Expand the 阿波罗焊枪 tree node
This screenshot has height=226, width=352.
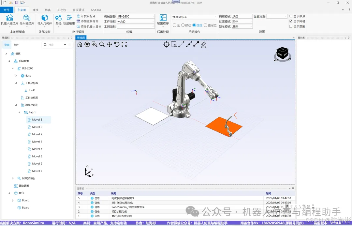(x=13, y=178)
